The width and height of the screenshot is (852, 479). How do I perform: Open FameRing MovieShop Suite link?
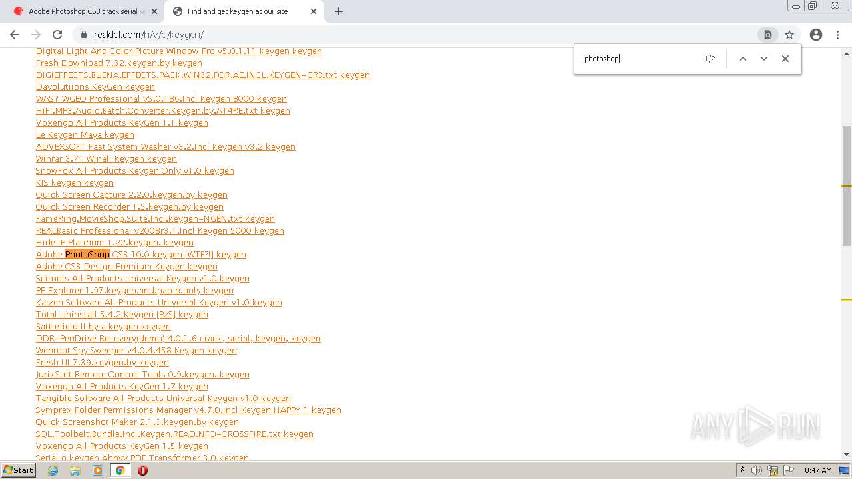(x=155, y=219)
